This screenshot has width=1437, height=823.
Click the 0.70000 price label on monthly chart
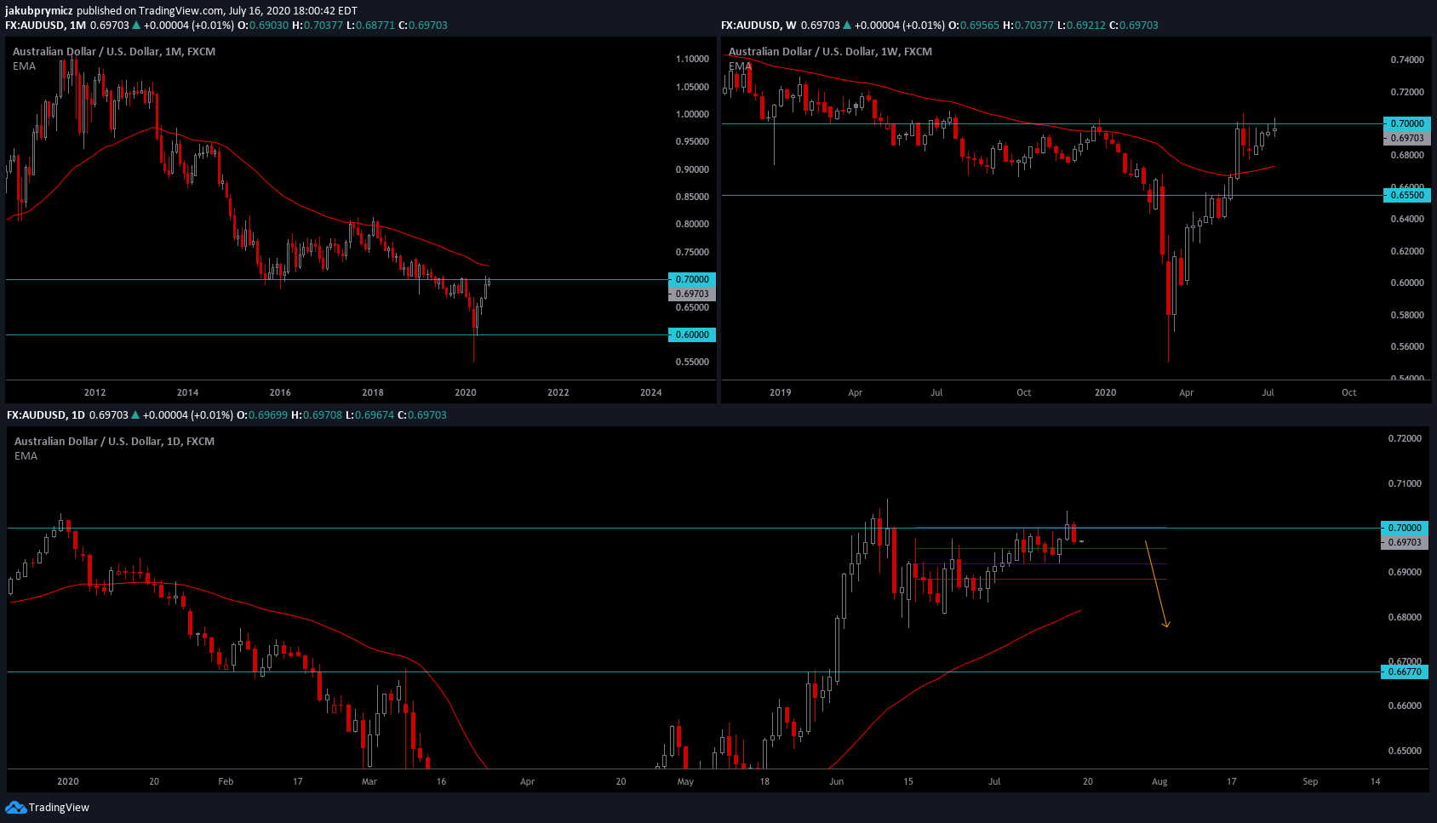692,279
